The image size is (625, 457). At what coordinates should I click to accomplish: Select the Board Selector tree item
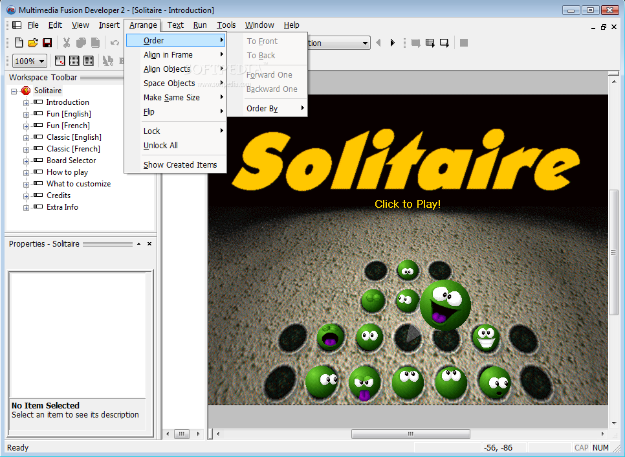71,161
